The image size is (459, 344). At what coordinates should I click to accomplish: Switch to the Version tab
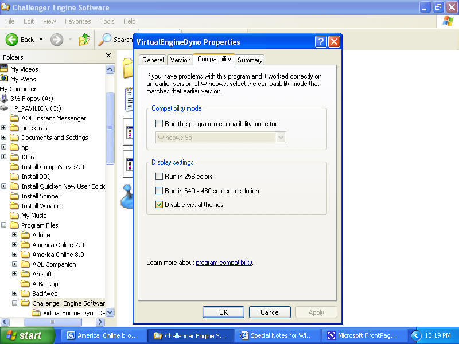point(180,60)
